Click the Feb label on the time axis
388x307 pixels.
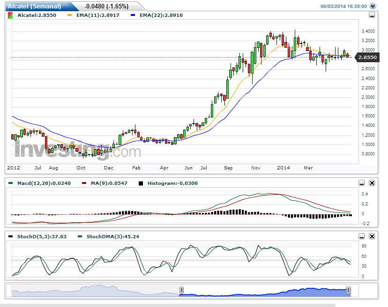click(136, 168)
